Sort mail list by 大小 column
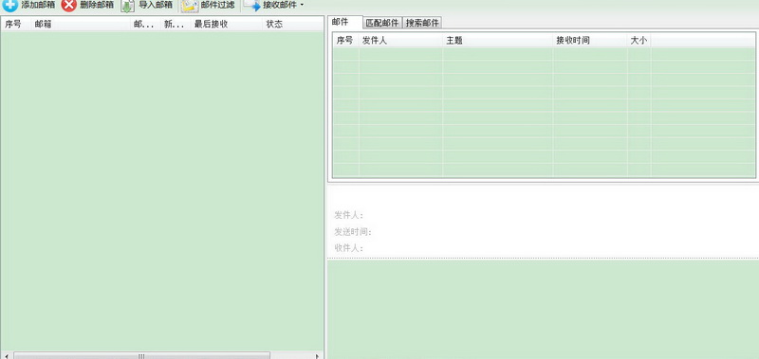759x359 pixels. (639, 41)
